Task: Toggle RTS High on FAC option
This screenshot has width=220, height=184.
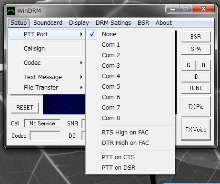Action: pyautogui.click(x=130, y=133)
